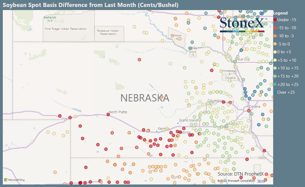
Task: Click the Santee Sioux I.R. label
Action: click(192, 52)
